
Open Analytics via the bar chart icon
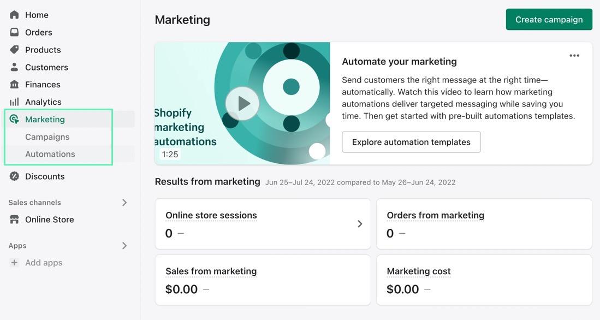(x=14, y=102)
